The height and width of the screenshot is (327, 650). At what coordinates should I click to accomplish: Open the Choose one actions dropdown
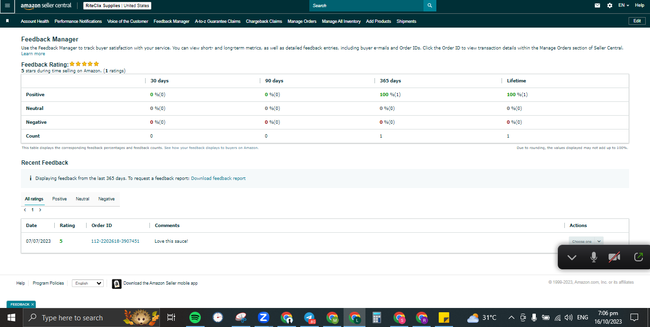coord(586,241)
